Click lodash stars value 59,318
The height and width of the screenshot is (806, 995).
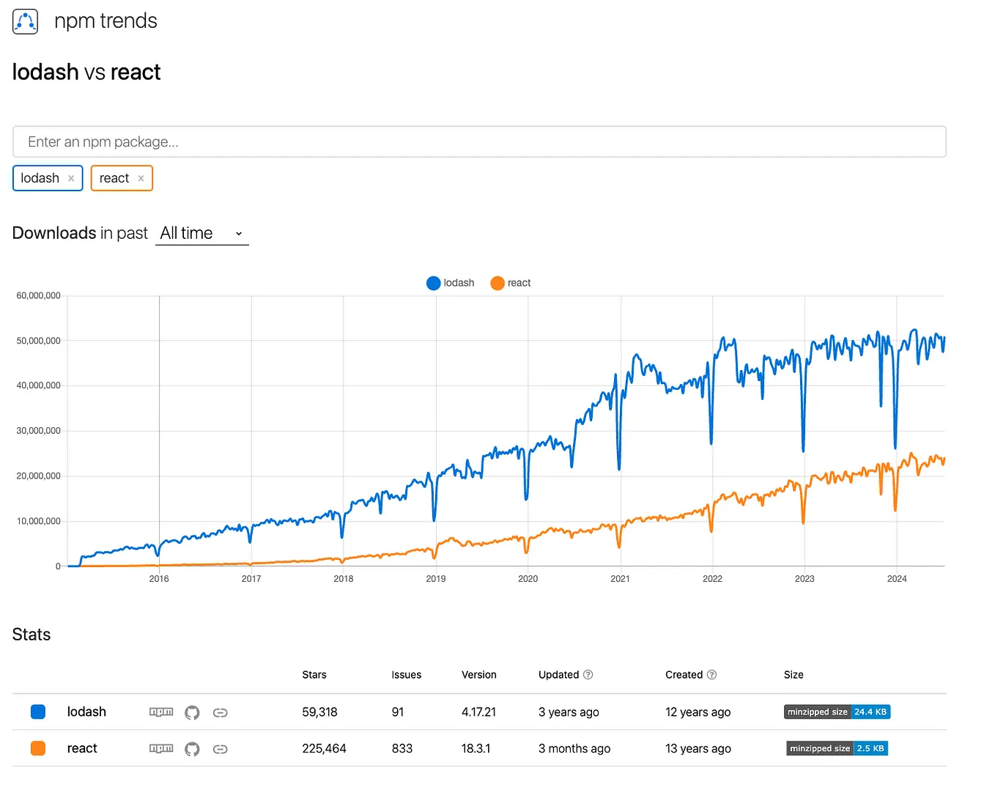click(319, 711)
